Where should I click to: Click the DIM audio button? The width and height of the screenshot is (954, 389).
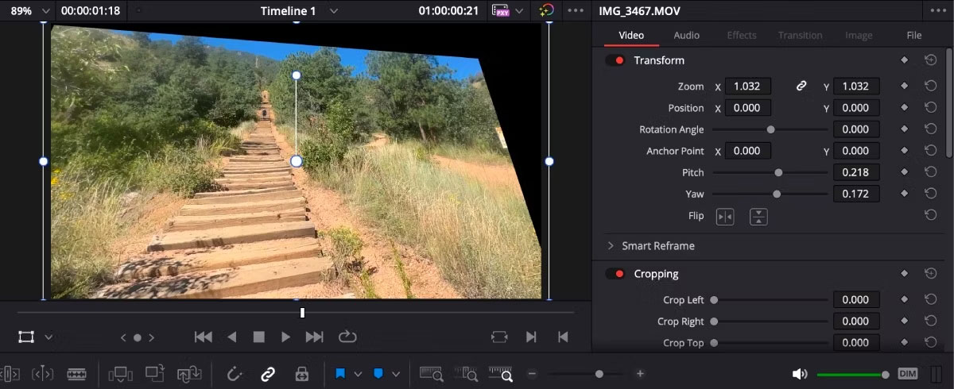(x=908, y=373)
